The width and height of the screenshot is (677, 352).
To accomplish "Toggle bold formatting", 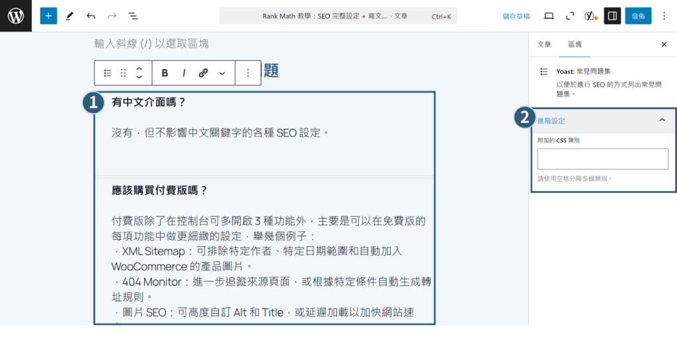I will point(165,73).
